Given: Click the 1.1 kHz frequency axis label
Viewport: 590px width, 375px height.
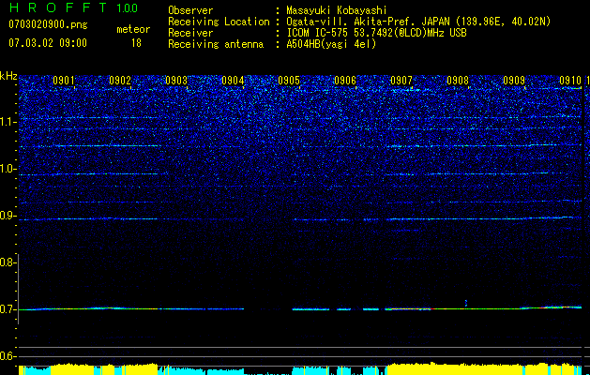Looking at the screenshot, I should click(8, 122).
